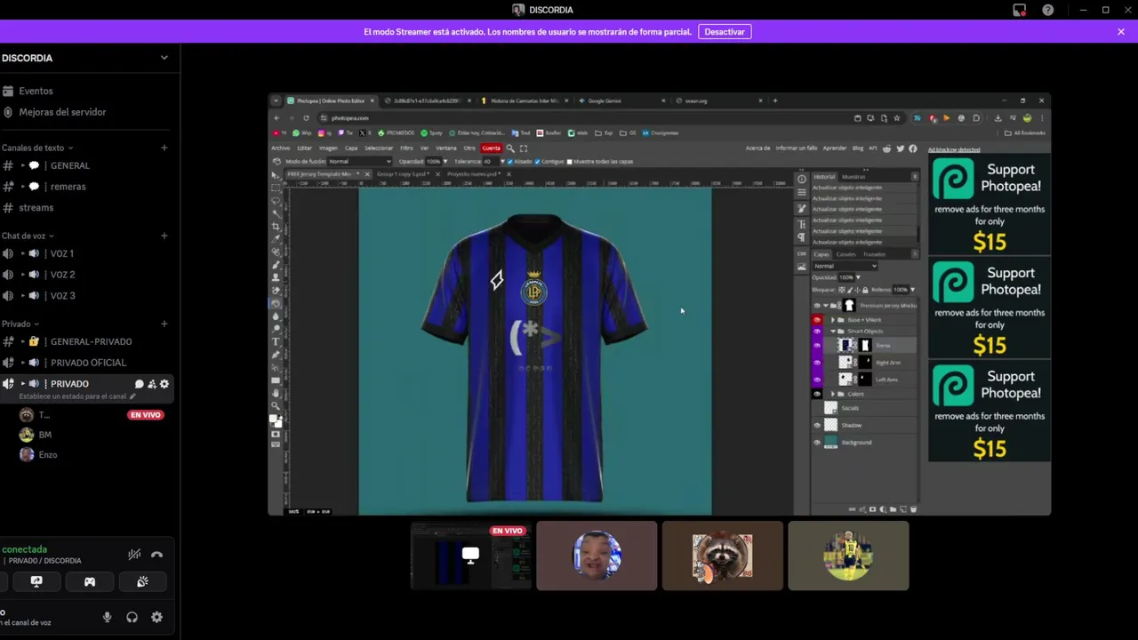The width and height of the screenshot is (1138, 640).
Task: Open Modo de fusión dropdown in options bar
Action: [360, 162]
